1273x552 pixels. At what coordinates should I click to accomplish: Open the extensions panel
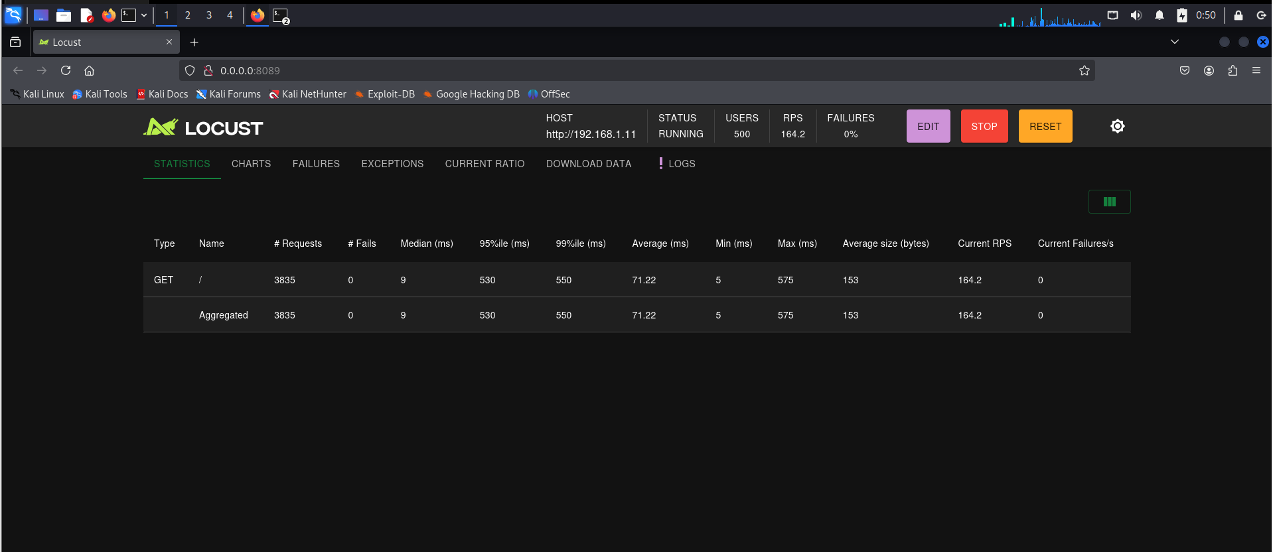pyautogui.click(x=1233, y=70)
